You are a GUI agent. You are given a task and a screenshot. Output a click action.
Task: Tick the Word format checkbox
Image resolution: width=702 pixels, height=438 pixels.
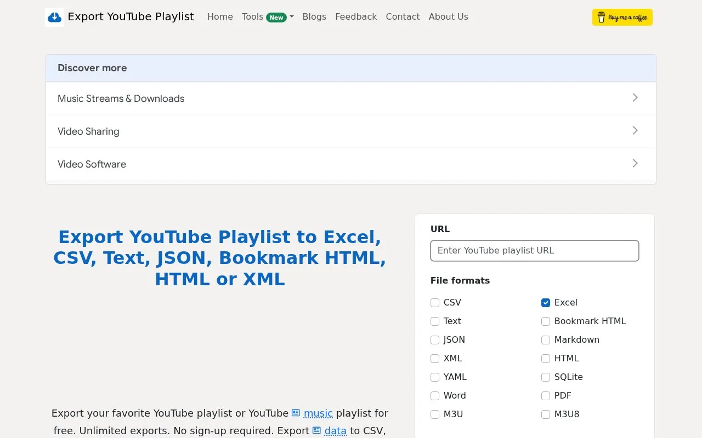tap(435, 396)
